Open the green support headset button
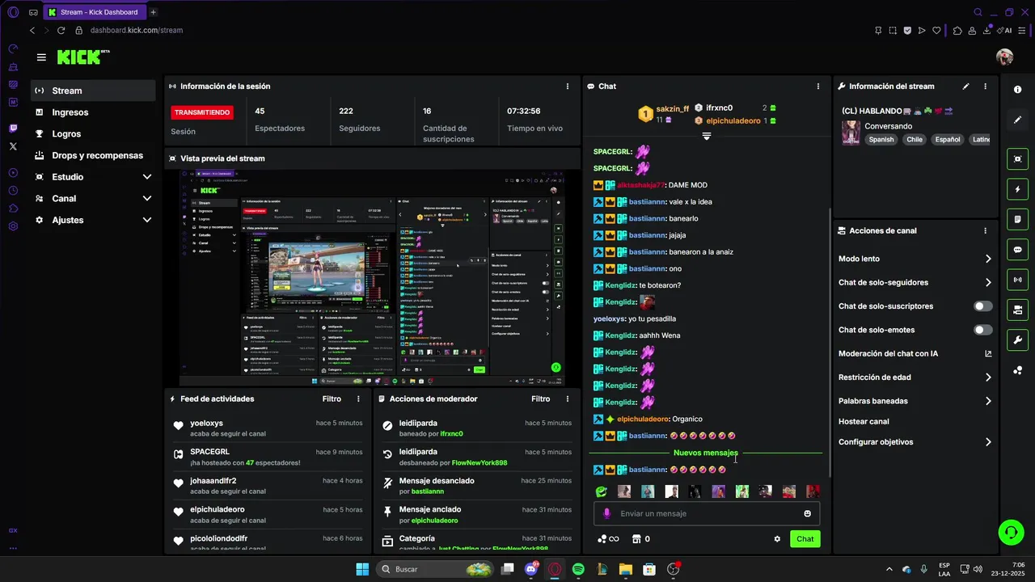The width and height of the screenshot is (1035, 582). [1011, 532]
